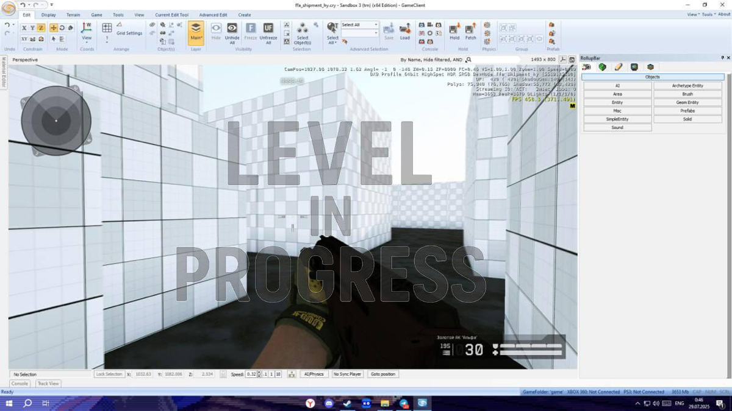Open Steam from the taskbar
Image resolution: width=732 pixels, height=411 pixels.
(x=347, y=403)
